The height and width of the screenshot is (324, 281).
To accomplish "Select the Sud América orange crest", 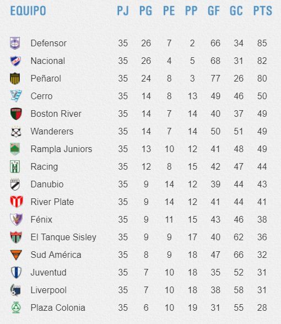I will 16,255.
